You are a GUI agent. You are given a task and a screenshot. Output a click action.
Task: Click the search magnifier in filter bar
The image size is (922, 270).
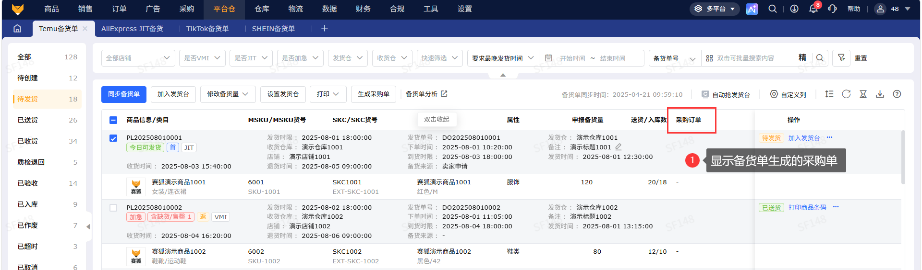pos(820,58)
